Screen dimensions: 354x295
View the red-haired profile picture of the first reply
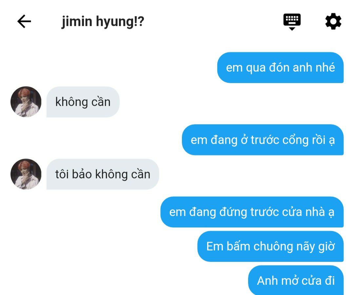[x=26, y=102]
